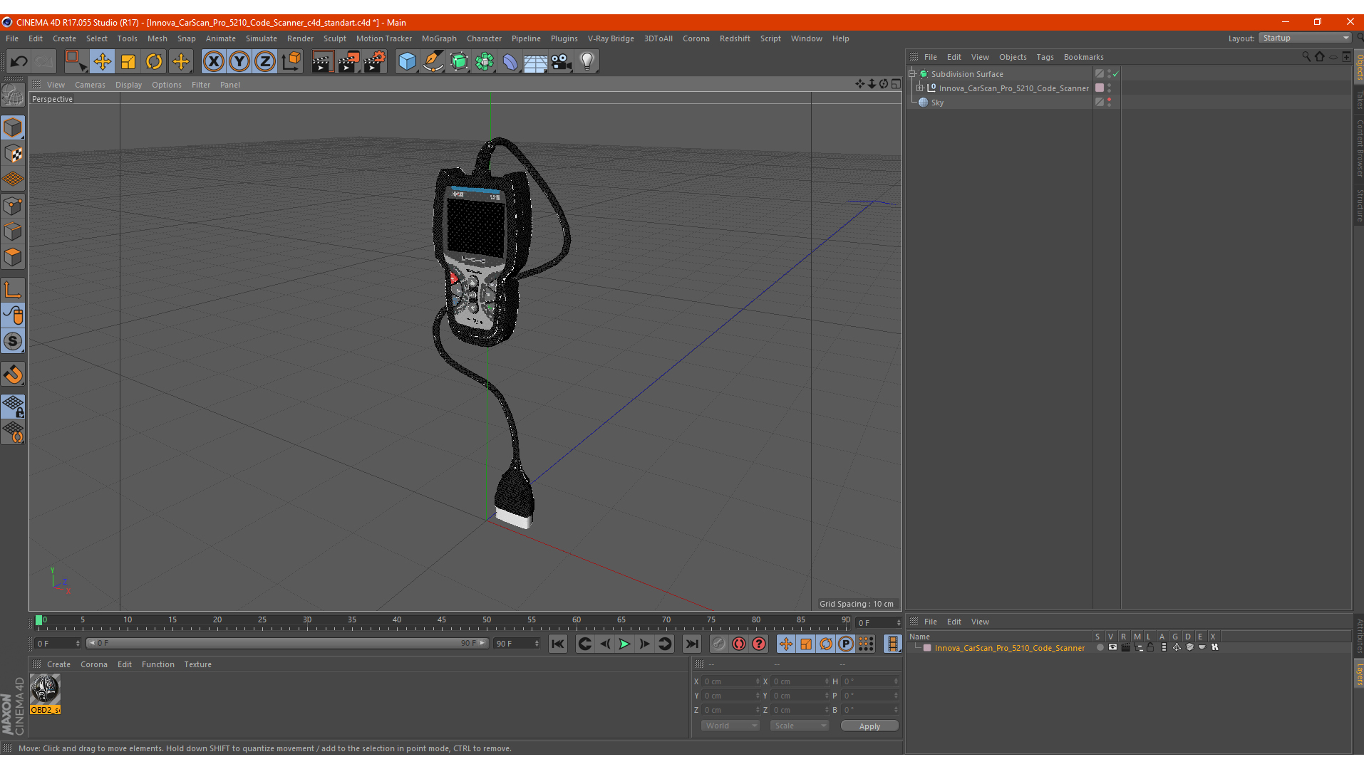Open the V-Ray Bridge menu
The width and height of the screenshot is (1364, 769).
[x=611, y=38]
